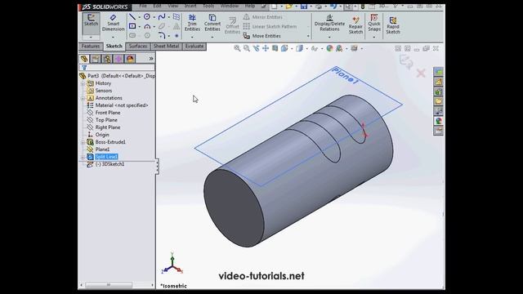This screenshot has height=294, width=523.
Task: Click Zoom to Fit icon
Action: coord(237,48)
